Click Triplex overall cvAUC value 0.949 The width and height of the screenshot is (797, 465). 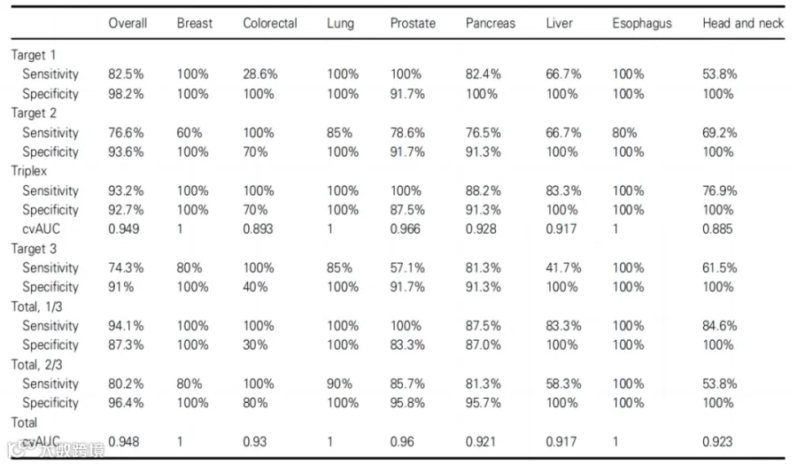pos(123,229)
